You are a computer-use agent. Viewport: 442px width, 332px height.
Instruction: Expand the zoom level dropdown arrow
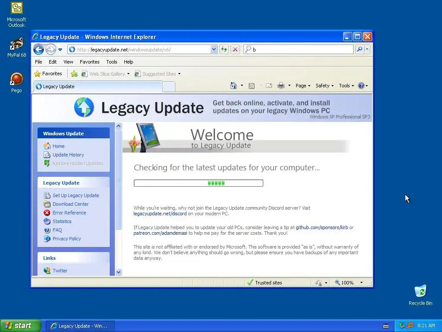click(x=361, y=283)
